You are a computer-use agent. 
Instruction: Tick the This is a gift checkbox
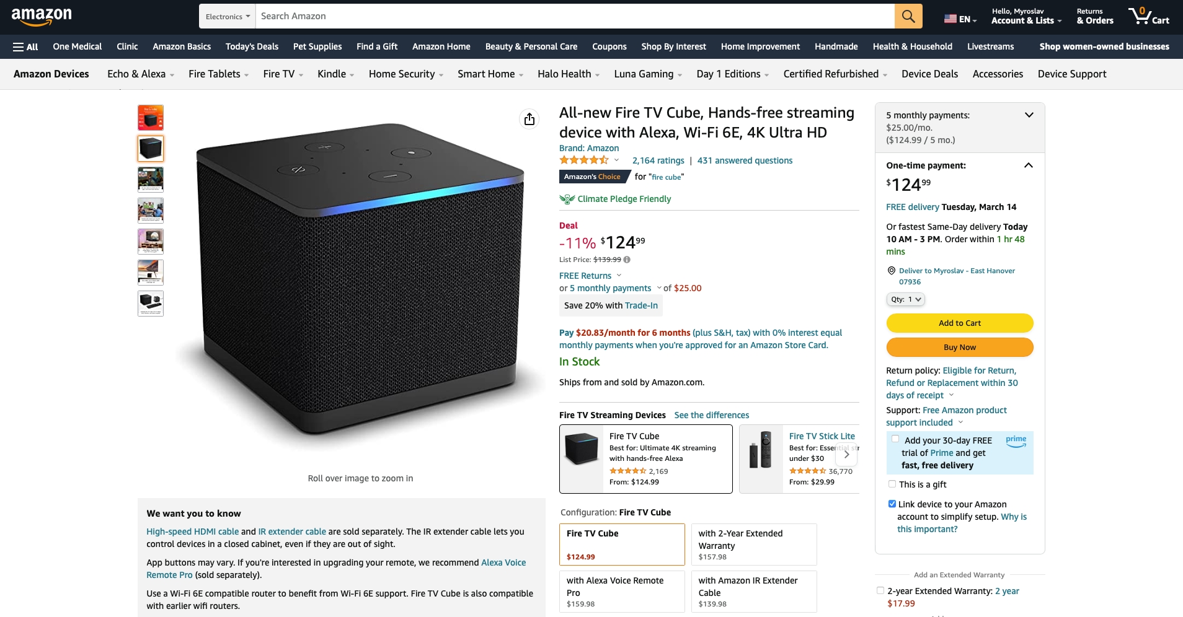click(892, 484)
